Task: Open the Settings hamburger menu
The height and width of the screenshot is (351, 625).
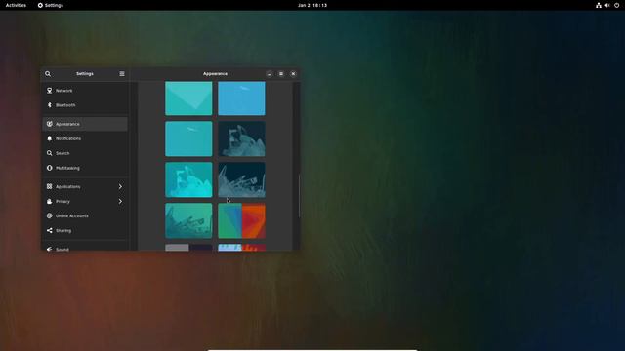Action: click(122, 74)
